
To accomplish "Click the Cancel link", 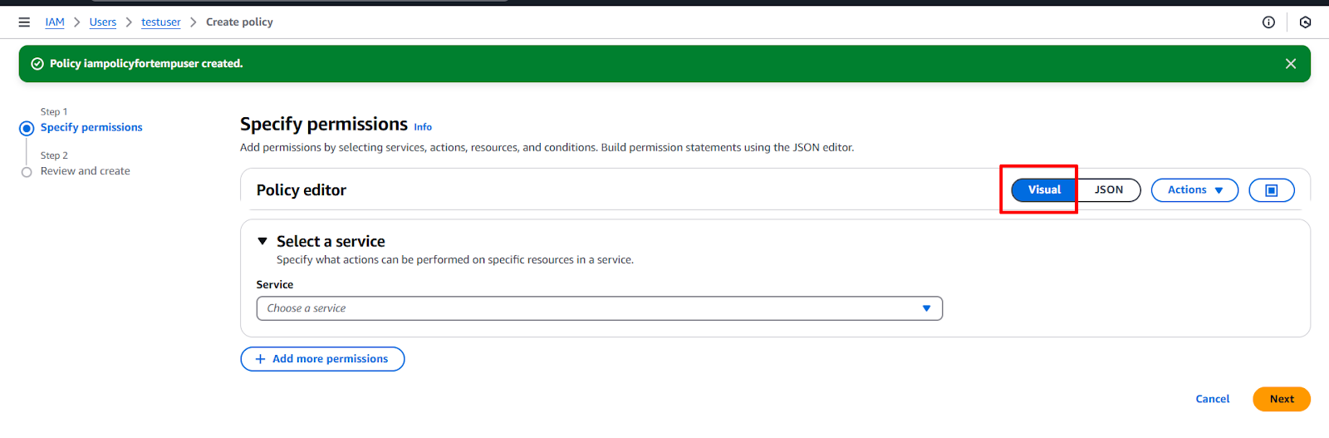I will point(1213,399).
